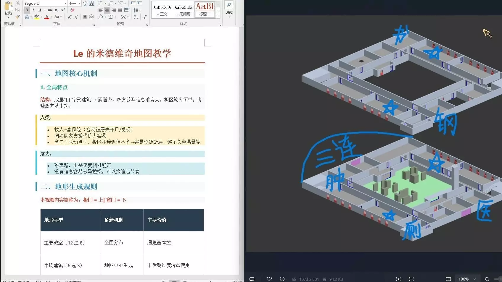The image size is (502, 282).
Task: Click the filmstrip icon in image viewer
Action: click(252, 279)
